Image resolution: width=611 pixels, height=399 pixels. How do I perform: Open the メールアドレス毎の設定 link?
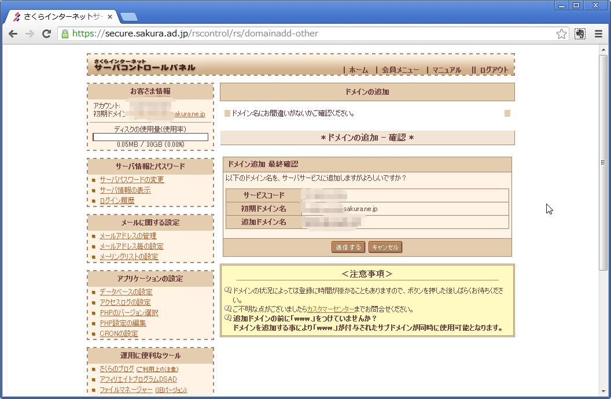tap(131, 246)
